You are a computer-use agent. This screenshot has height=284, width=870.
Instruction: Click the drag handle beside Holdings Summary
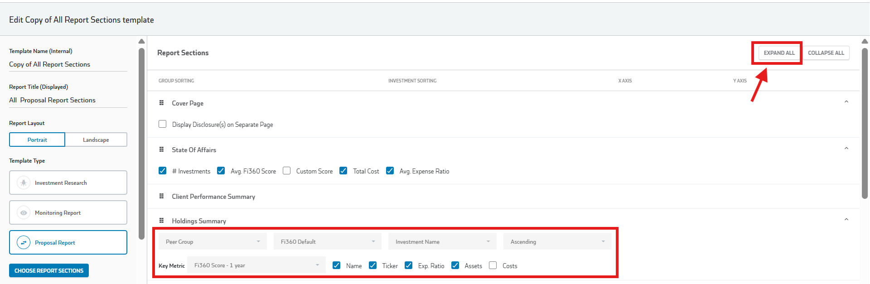[161, 221]
